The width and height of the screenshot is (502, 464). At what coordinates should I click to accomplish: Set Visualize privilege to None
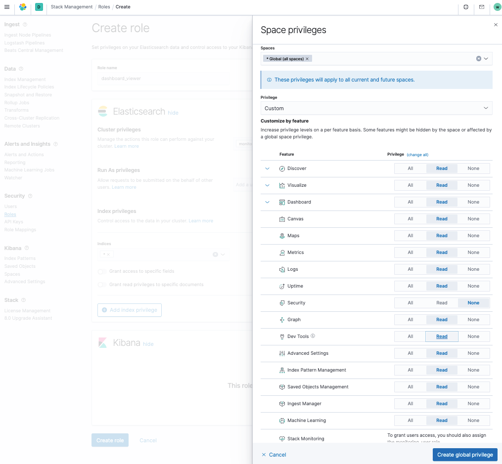(x=473, y=185)
